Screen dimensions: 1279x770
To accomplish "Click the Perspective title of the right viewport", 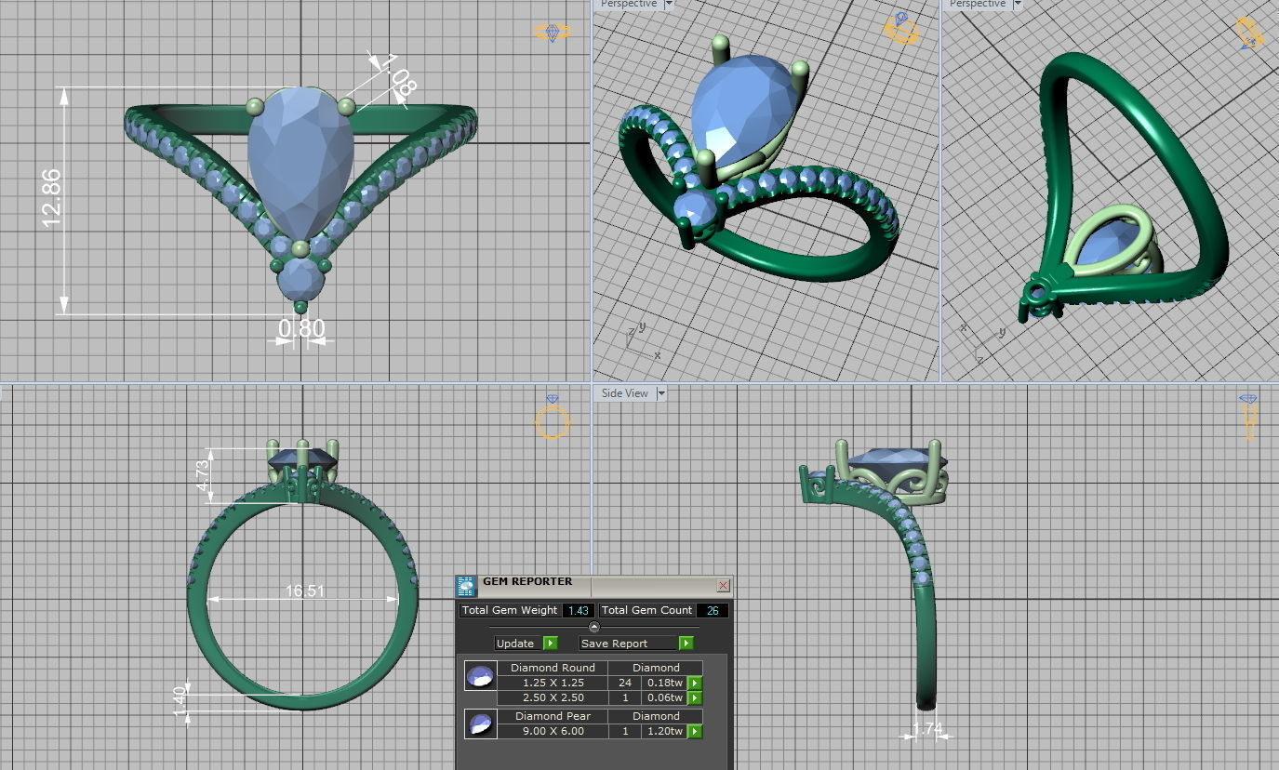I will coord(977,5).
